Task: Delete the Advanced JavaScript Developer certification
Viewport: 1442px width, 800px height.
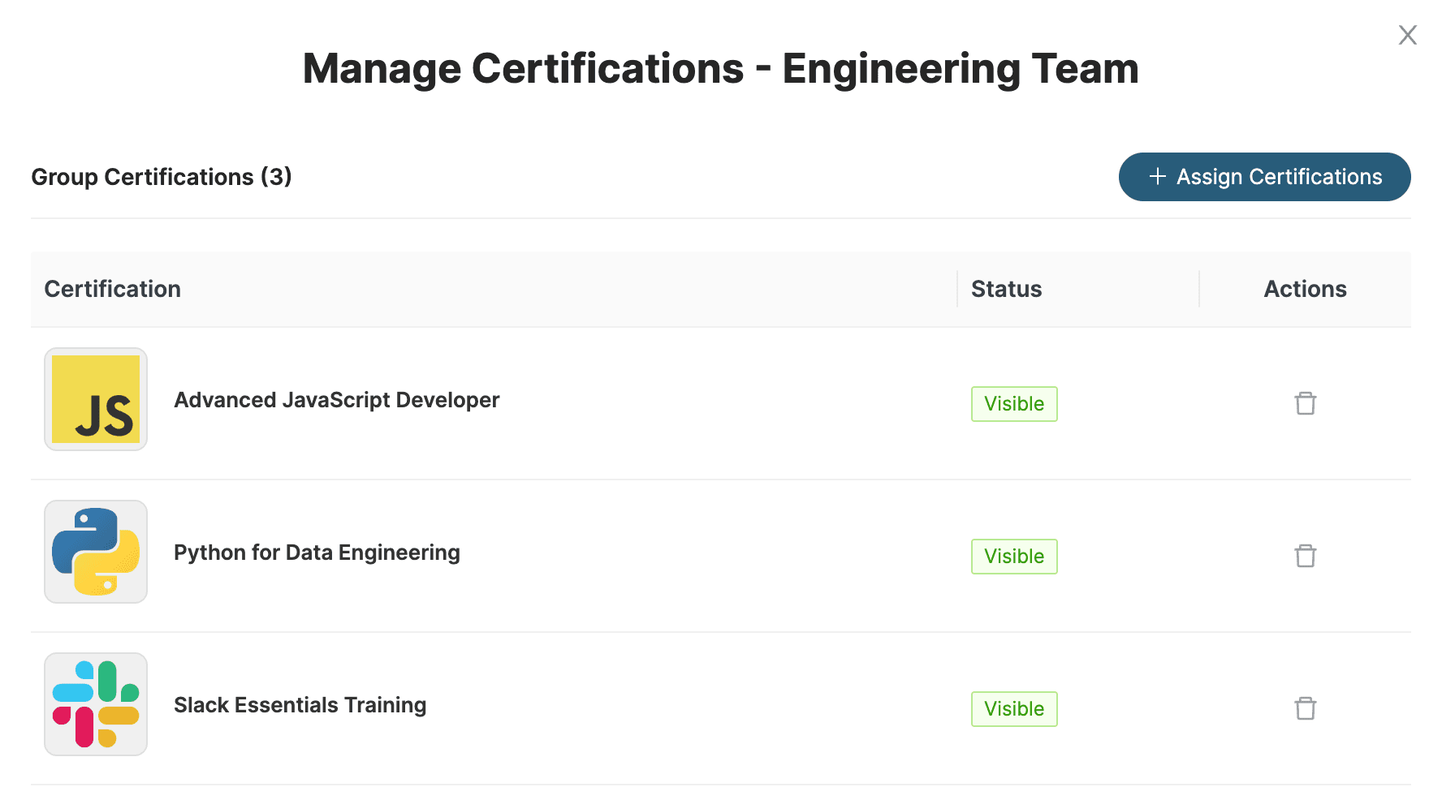Action: 1305,403
